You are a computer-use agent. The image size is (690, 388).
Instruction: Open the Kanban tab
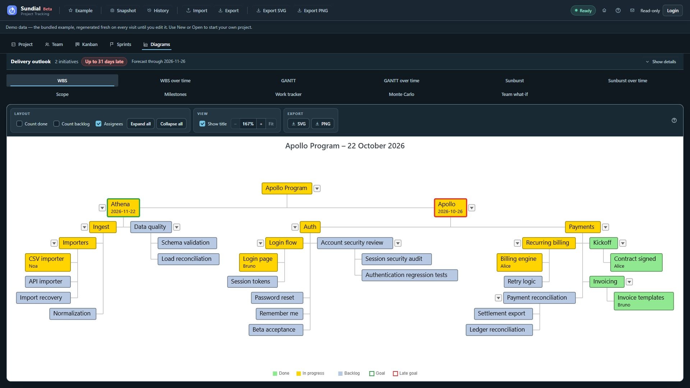86,44
